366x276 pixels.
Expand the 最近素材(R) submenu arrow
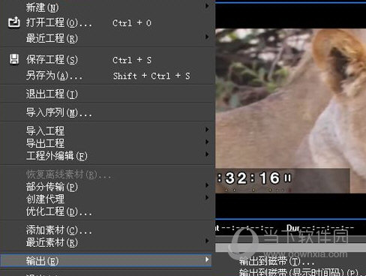click(207, 241)
